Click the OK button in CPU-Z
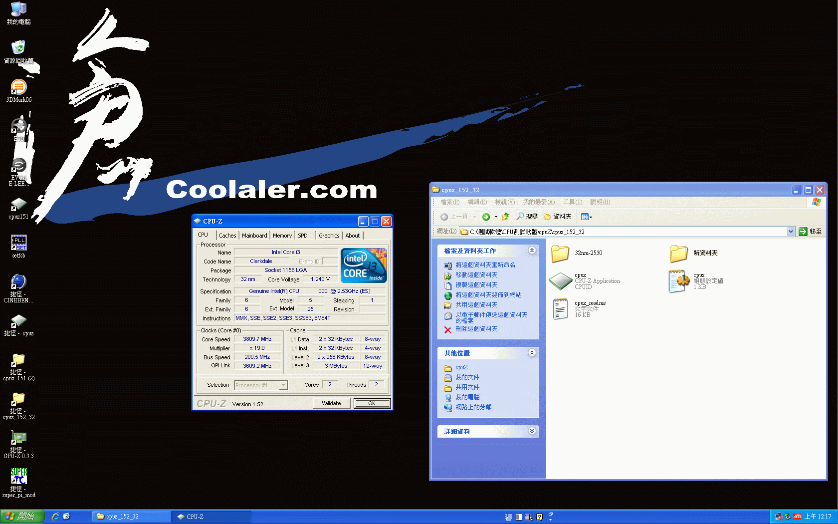Screen dimensions: 838x524 click(372, 403)
